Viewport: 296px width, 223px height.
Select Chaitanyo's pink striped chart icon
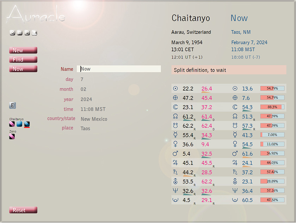coord(12,124)
